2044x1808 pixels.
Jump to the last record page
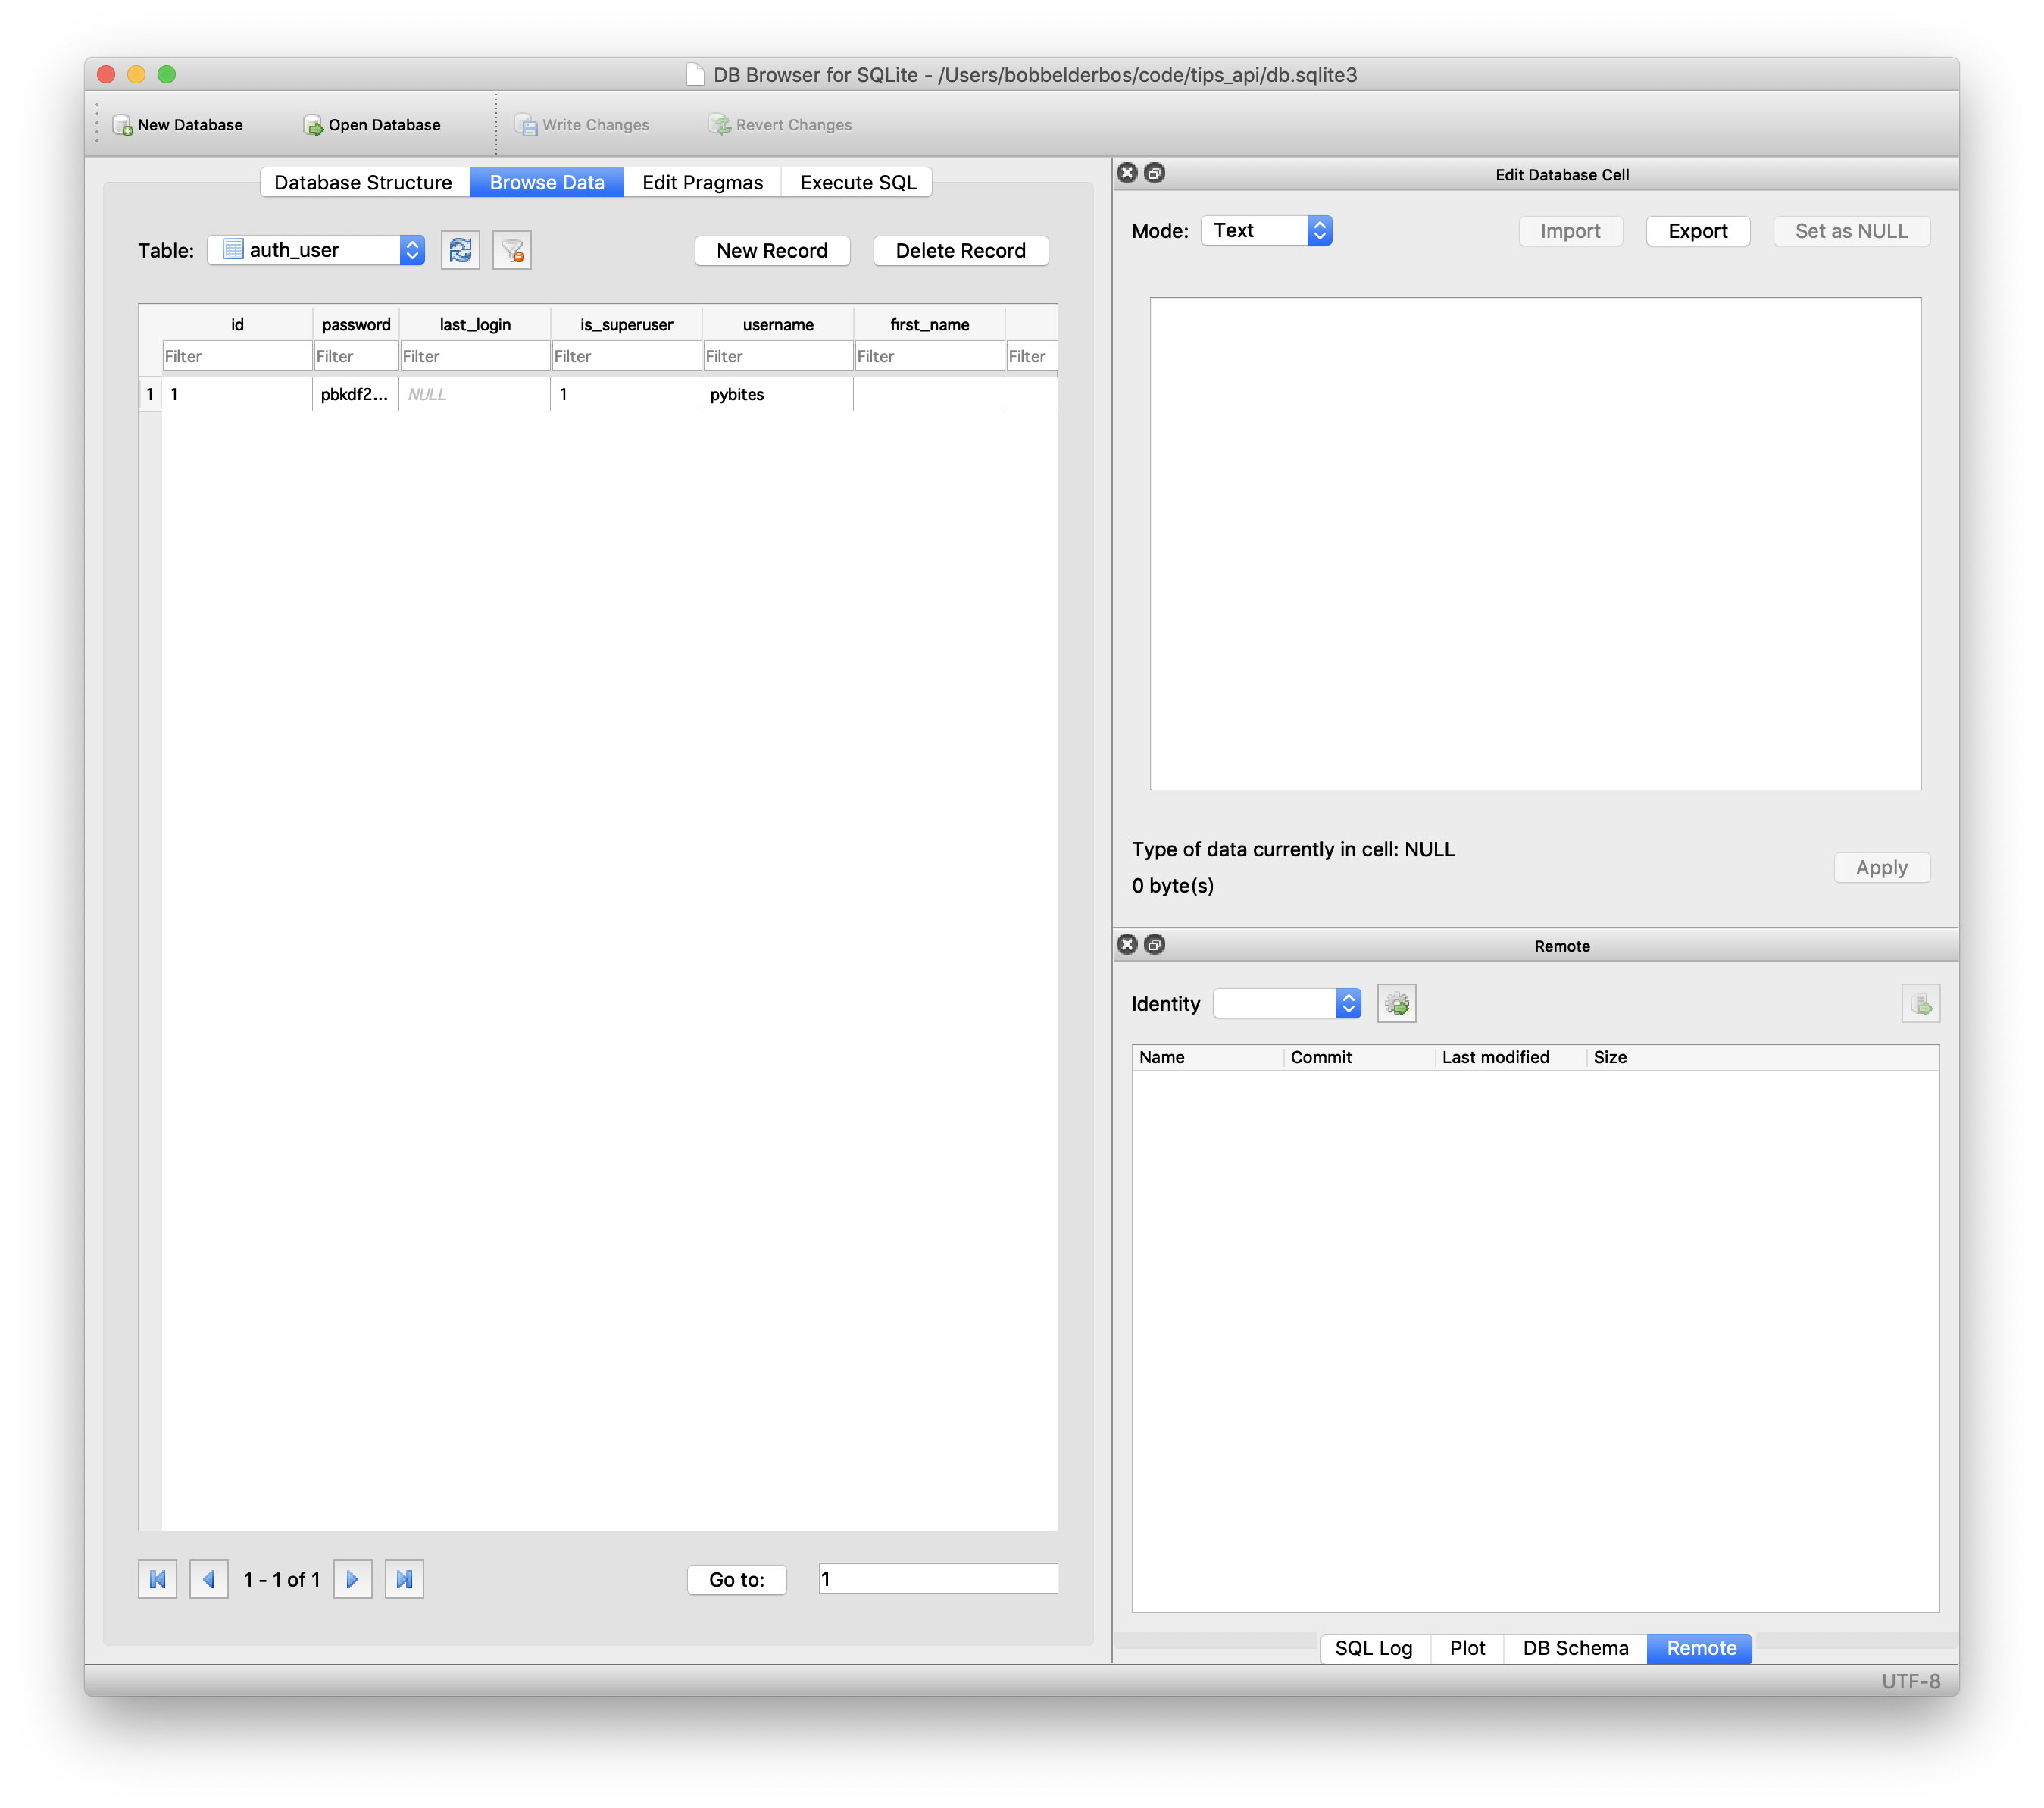coord(404,1579)
